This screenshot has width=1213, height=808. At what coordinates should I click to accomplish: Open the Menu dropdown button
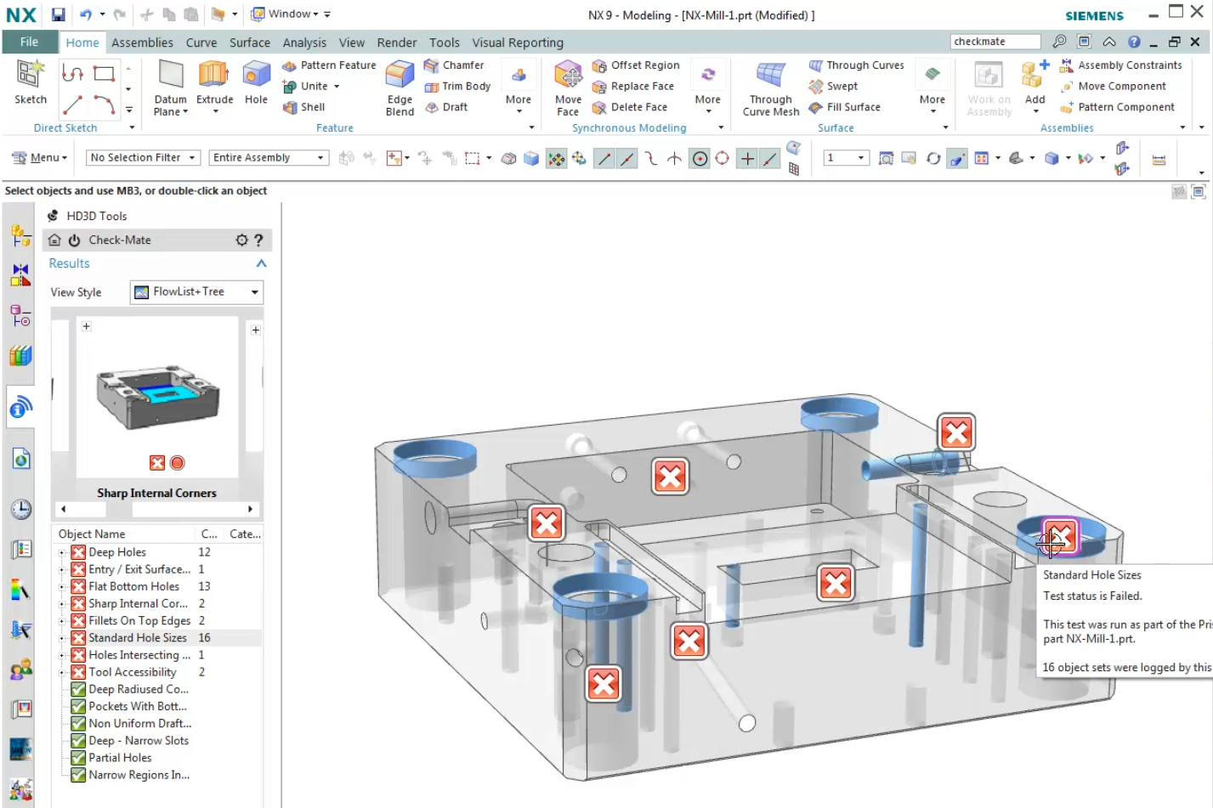click(39, 158)
